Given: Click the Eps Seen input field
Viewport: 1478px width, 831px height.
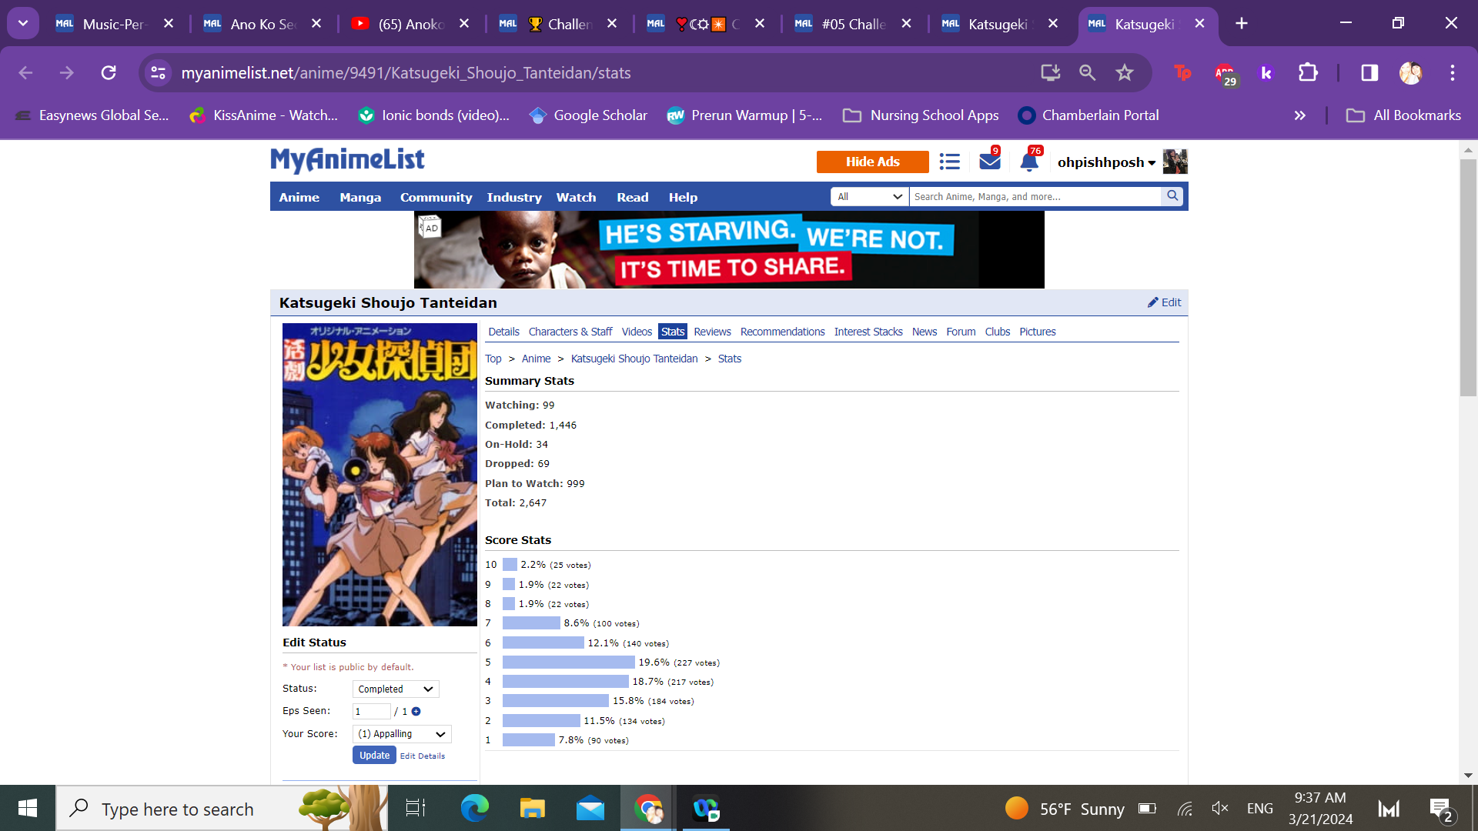Looking at the screenshot, I should coord(371,712).
